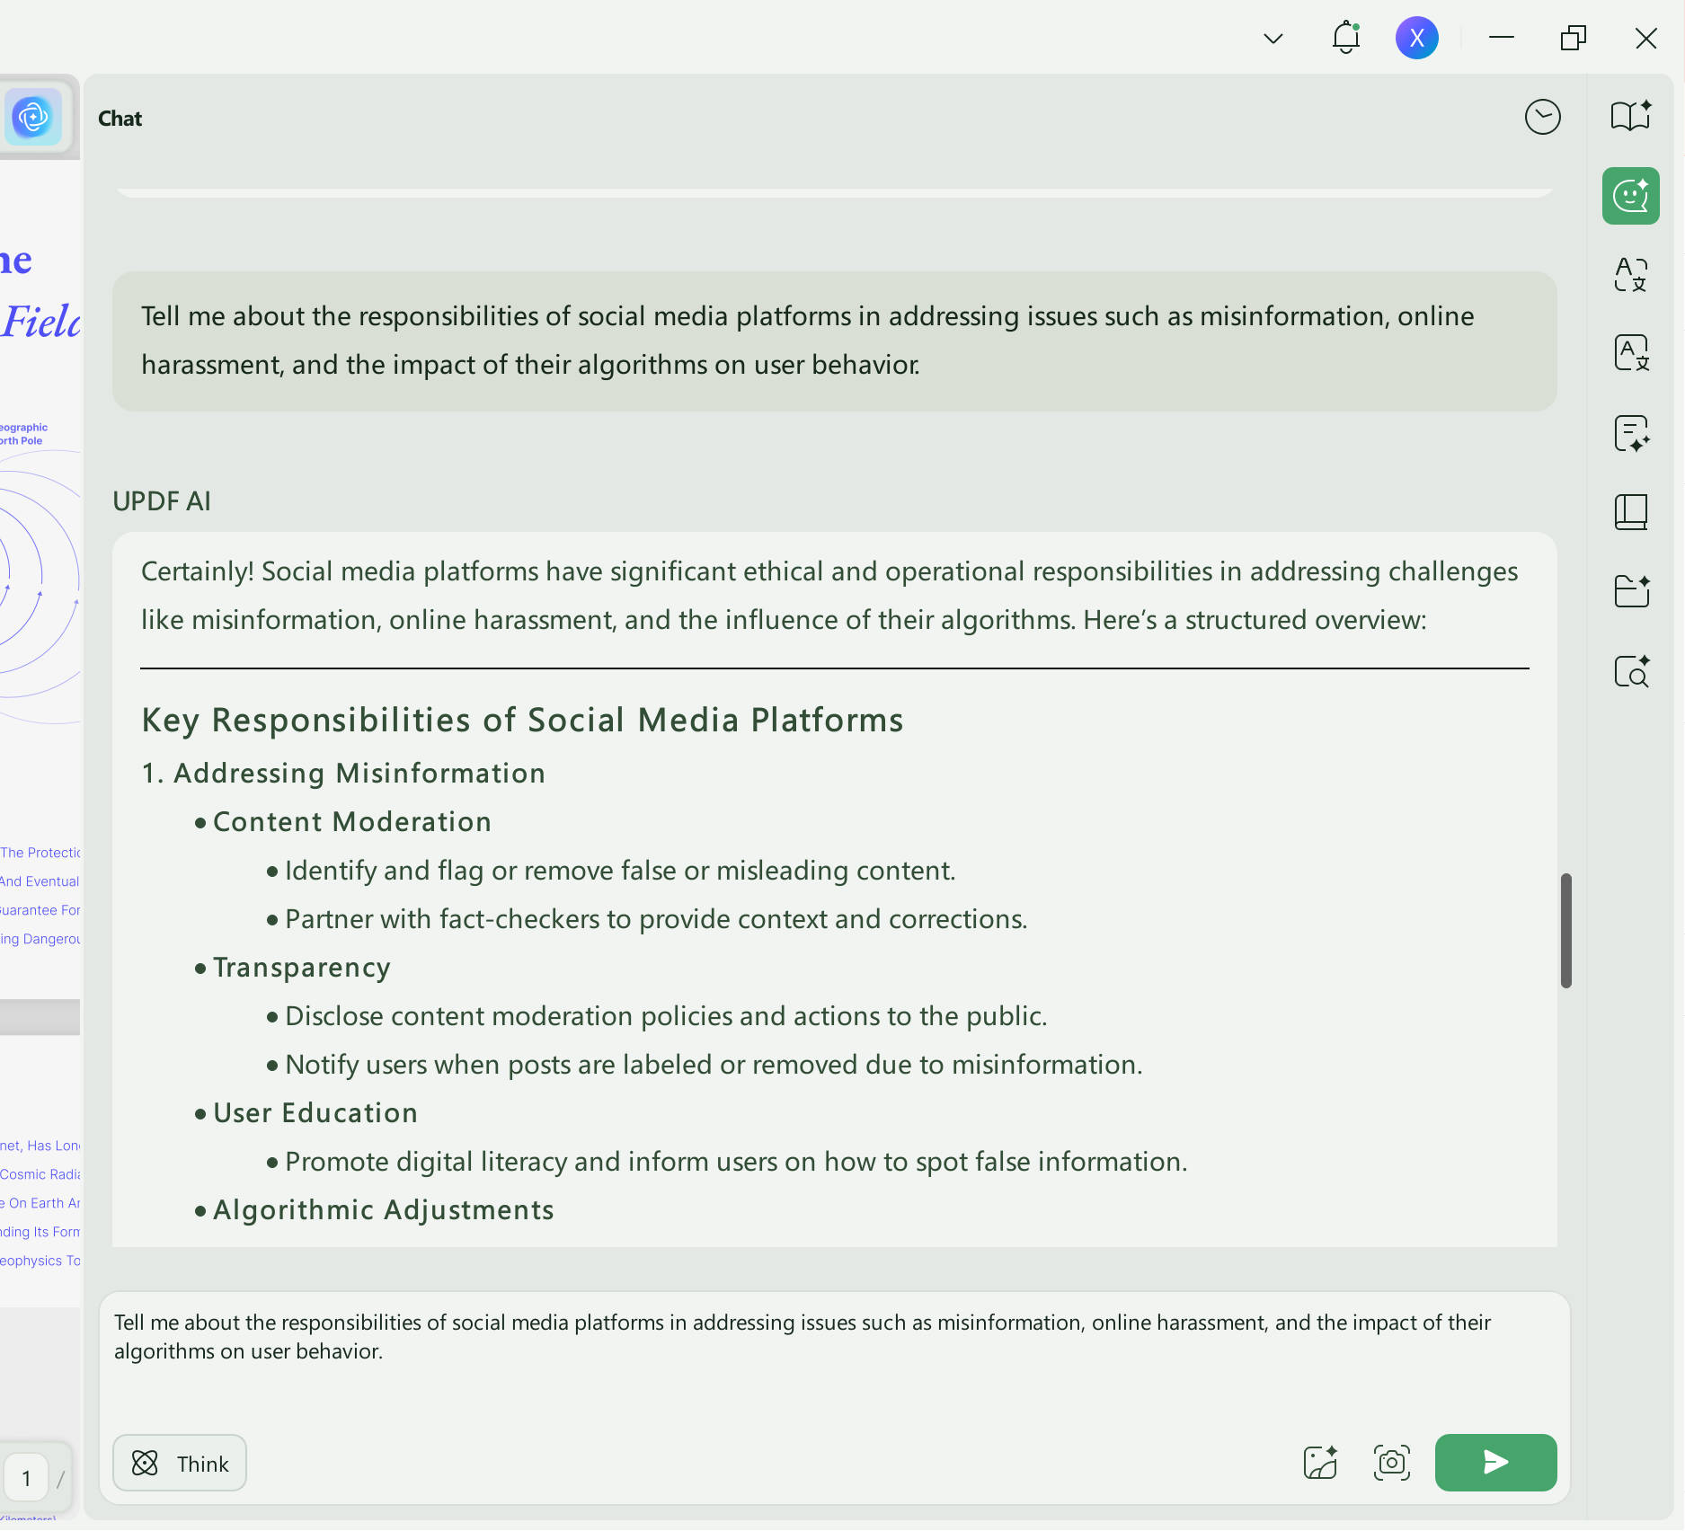Click 'Promote digital literacy' bullet text
The width and height of the screenshot is (1685, 1531).
coord(736,1161)
